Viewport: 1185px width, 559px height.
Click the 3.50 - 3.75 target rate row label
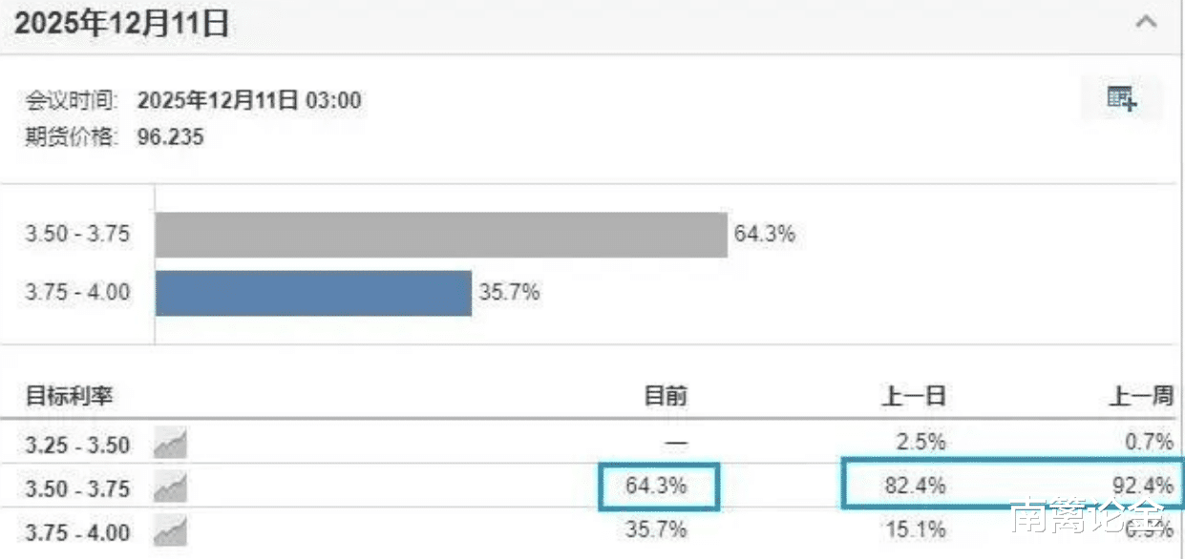pyautogui.click(x=77, y=488)
